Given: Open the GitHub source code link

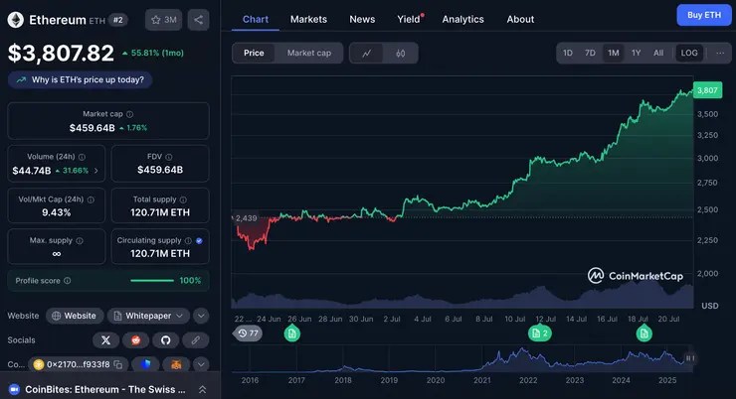Looking at the screenshot, I should pos(166,339).
